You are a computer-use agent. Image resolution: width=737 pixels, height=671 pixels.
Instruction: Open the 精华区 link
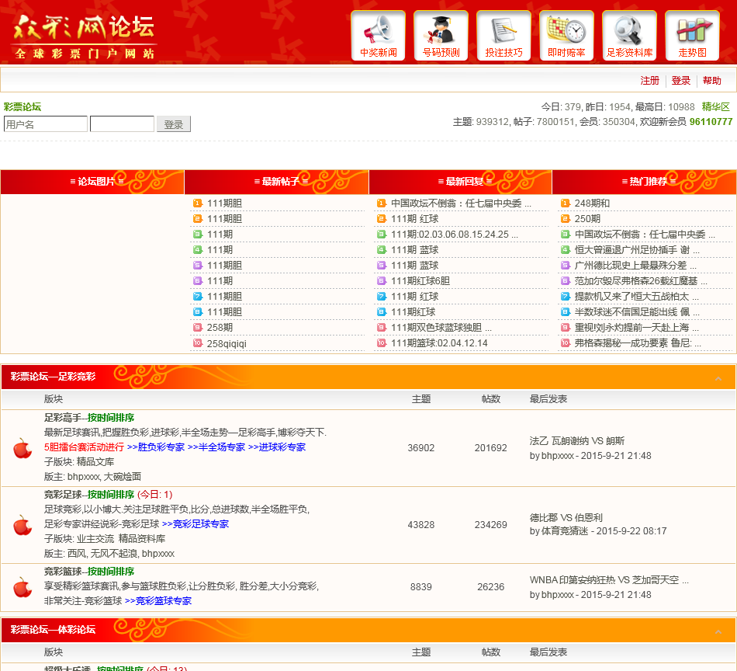pyautogui.click(x=715, y=107)
